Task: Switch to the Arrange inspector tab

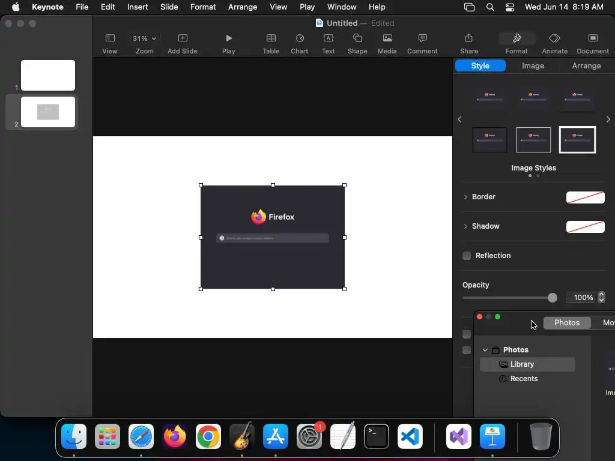Action: (x=586, y=66)
